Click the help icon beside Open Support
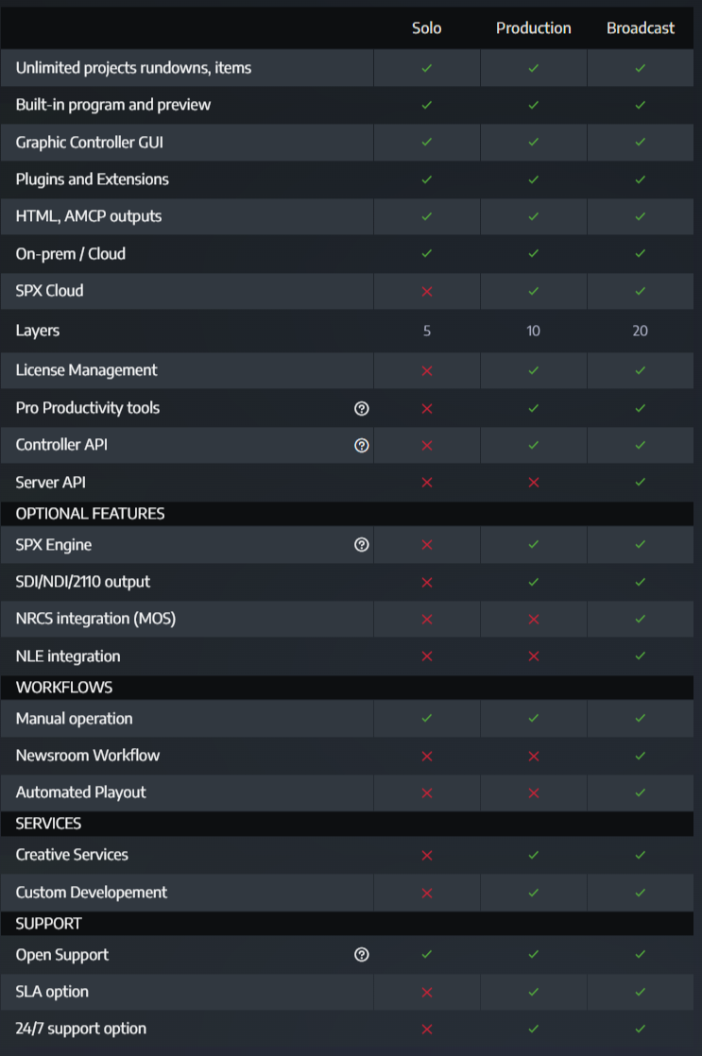The width and height of the screenshot is (702, 1056). tap(361, 955)
